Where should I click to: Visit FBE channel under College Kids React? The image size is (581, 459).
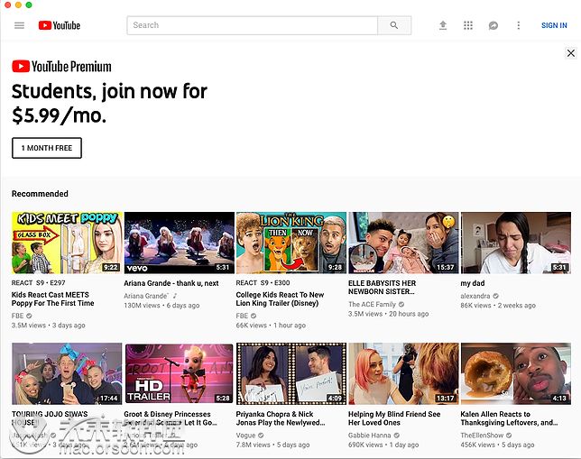coord(242,316)
